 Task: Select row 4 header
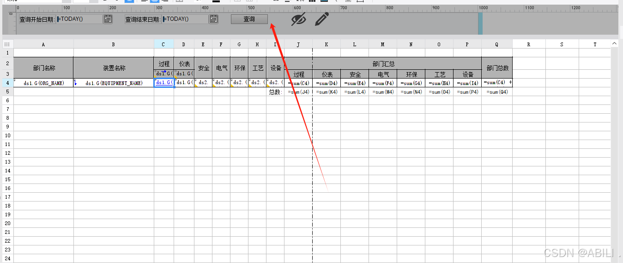[x=7, y=83]
